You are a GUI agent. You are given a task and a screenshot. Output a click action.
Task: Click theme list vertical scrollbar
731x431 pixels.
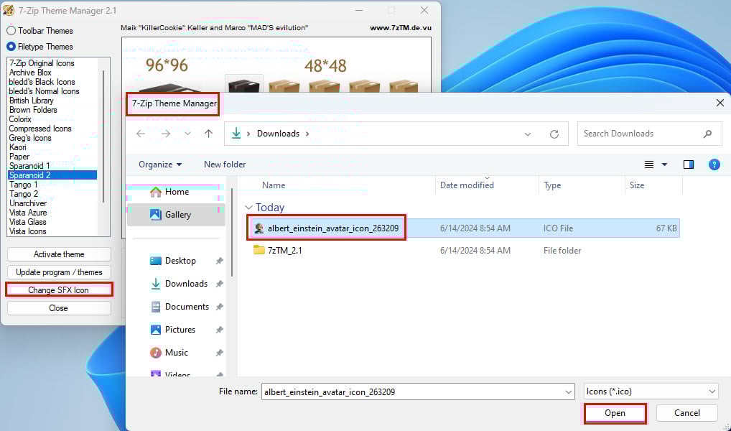103,135
